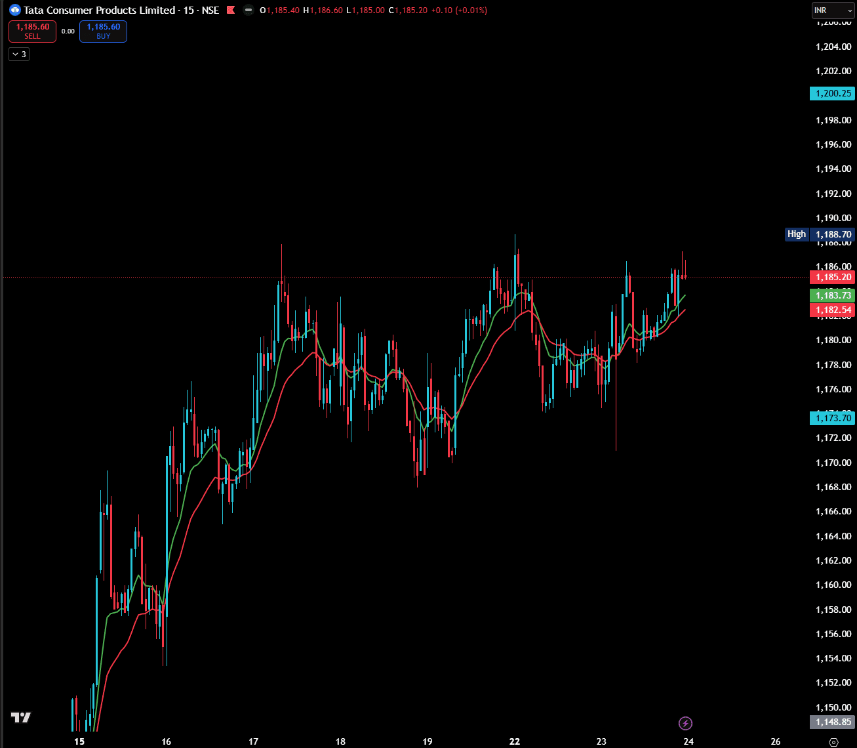Click the 1,178.00 price axis value
The height and width of the screenshot is (748, 857).
(x=833, y=365)
